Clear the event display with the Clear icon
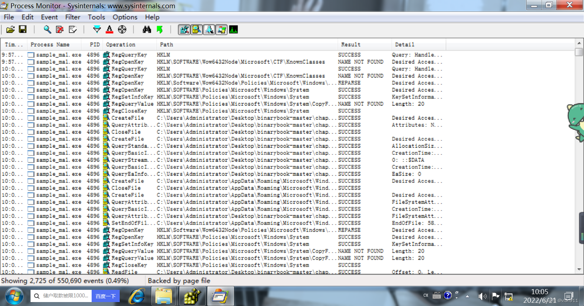584x306 pixels. (73, 29)
